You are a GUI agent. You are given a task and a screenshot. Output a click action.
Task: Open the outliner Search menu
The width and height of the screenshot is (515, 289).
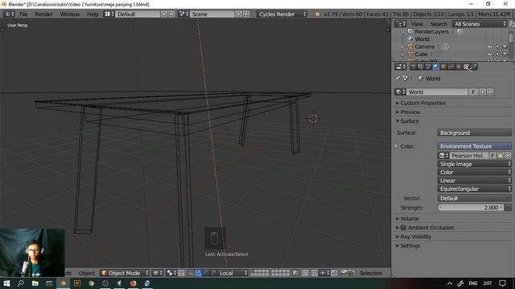tap(439, 24)
